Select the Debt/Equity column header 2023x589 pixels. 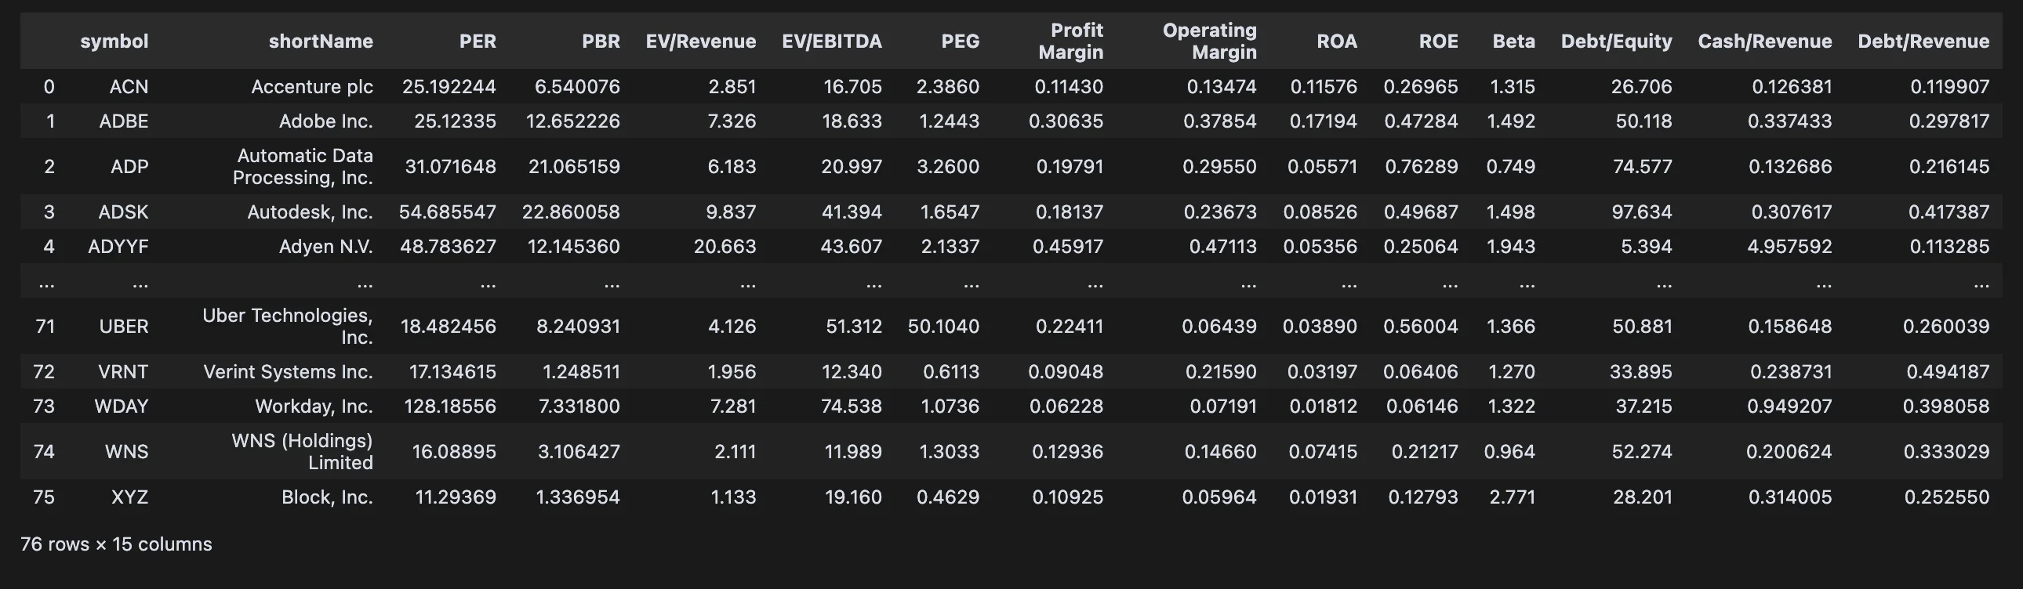[1616, 42]
